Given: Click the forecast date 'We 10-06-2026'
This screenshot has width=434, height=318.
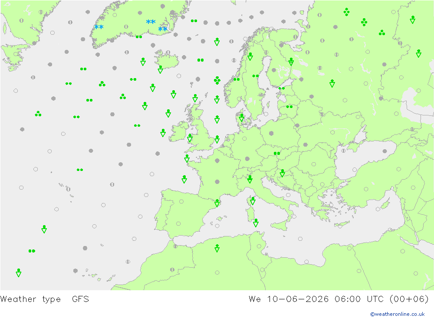Looking at the screenshot, I should 289,299.
